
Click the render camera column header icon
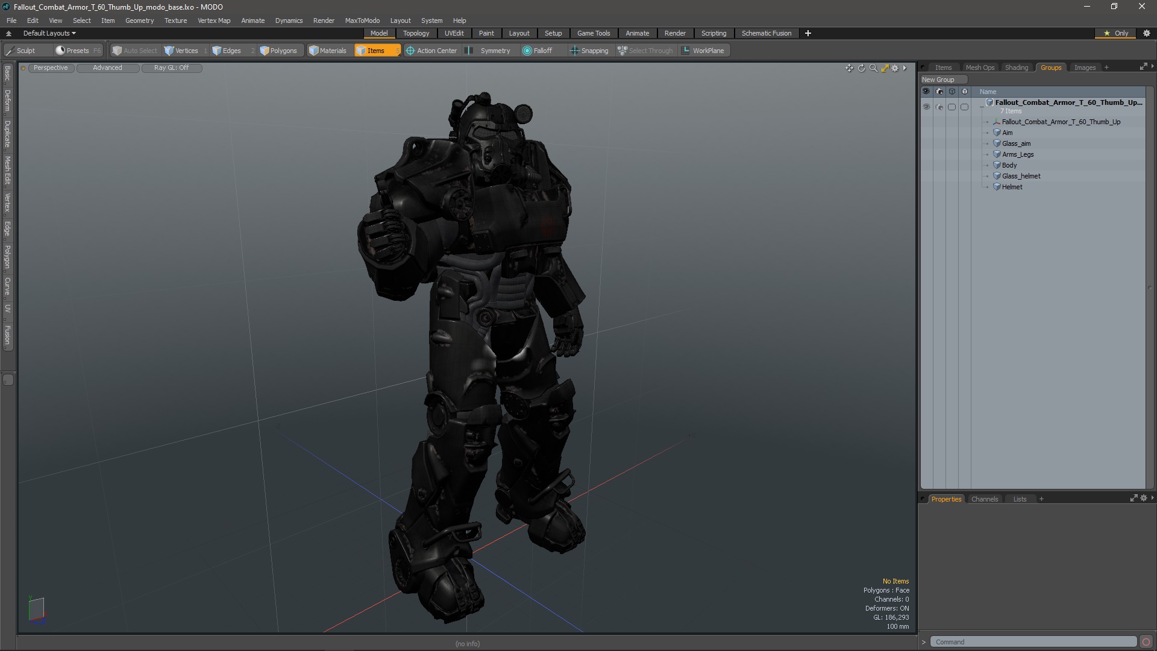click(939, 92)
